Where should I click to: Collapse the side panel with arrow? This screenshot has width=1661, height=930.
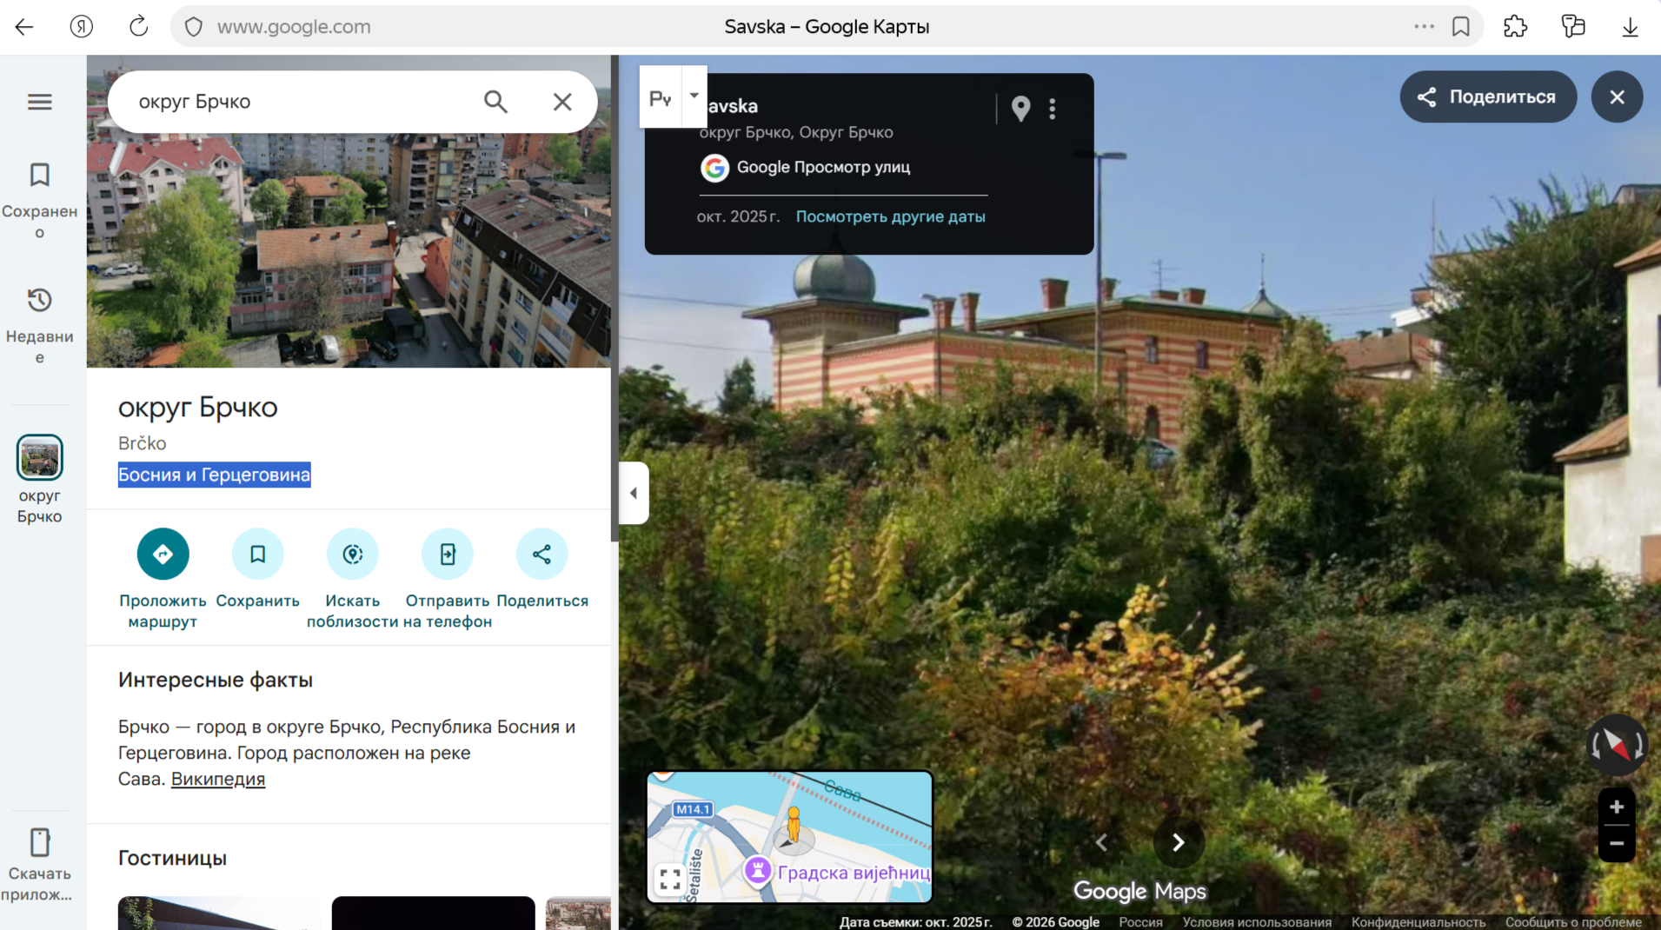click(x=634, y=493)
